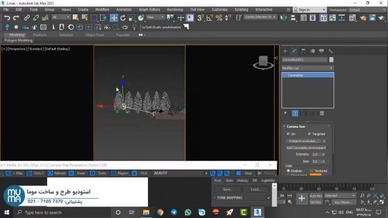This screenshot has width=388, height=218.
Task: Expand the Modifier List dropdown
Action: coord(307,68)
